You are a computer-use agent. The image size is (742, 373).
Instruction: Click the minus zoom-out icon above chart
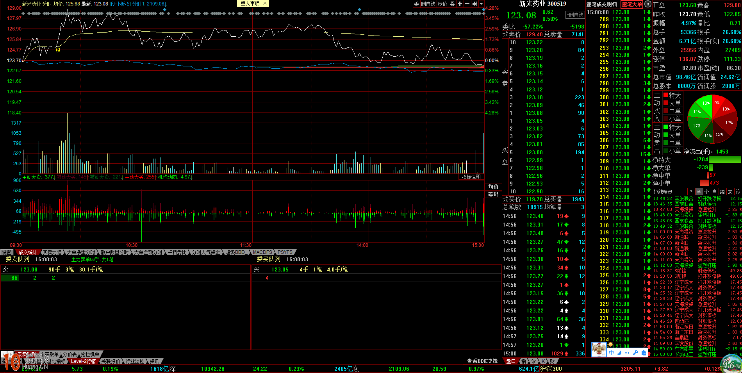point(467,4)
